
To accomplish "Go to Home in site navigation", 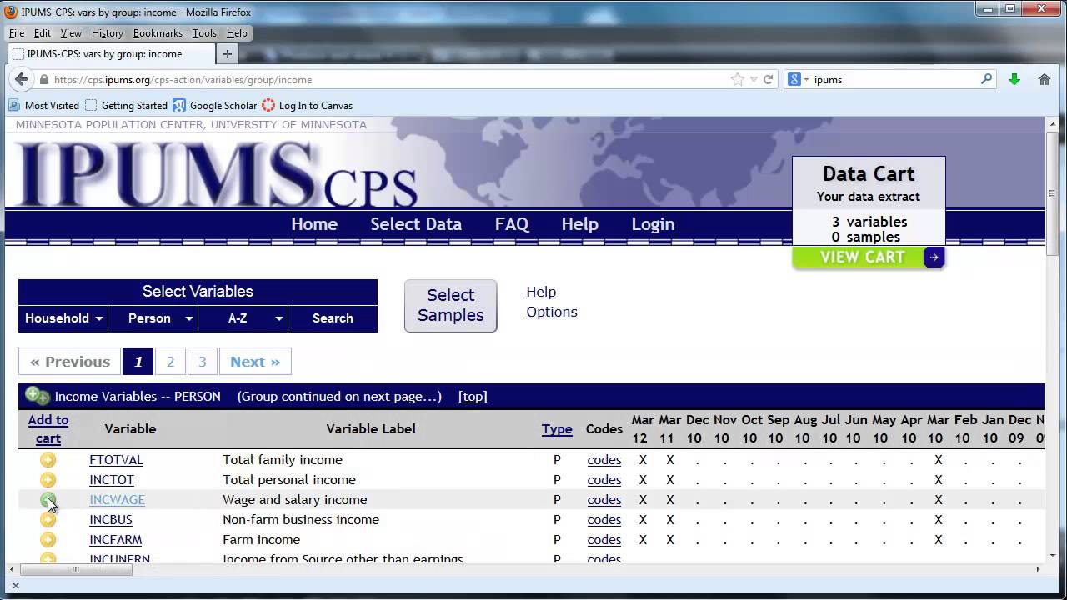I will 314,224.
